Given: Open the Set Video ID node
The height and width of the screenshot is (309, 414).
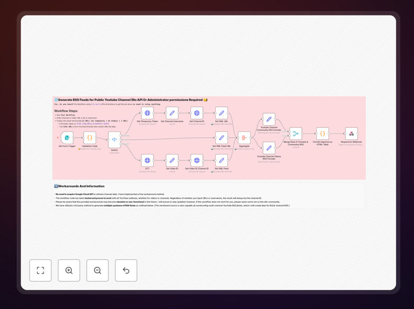Looking at the screenshot, I should click(172, 160).
